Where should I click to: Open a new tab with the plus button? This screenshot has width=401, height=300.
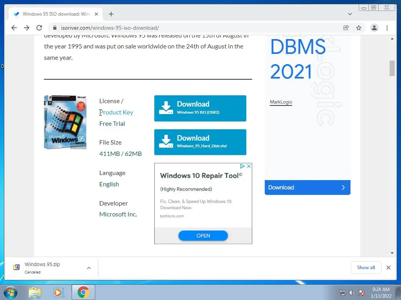click(111, 14)
